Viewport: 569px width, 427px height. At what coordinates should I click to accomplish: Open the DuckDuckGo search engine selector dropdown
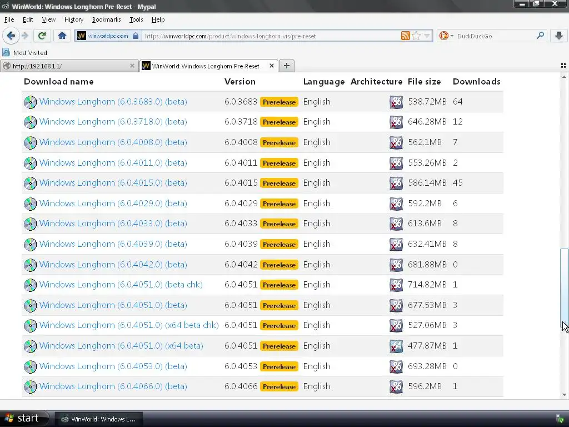(446, 36)
